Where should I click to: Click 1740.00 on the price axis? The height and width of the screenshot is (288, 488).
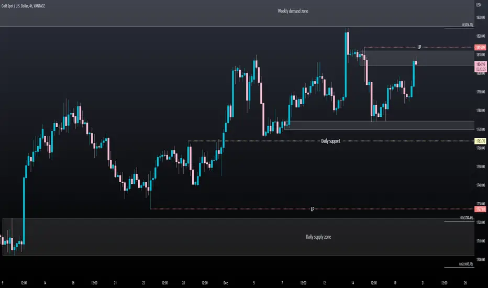pyautogui.click(x=481, y=185)
